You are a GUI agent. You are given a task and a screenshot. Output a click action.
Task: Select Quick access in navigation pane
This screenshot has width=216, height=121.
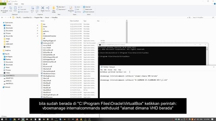(9, 23)
